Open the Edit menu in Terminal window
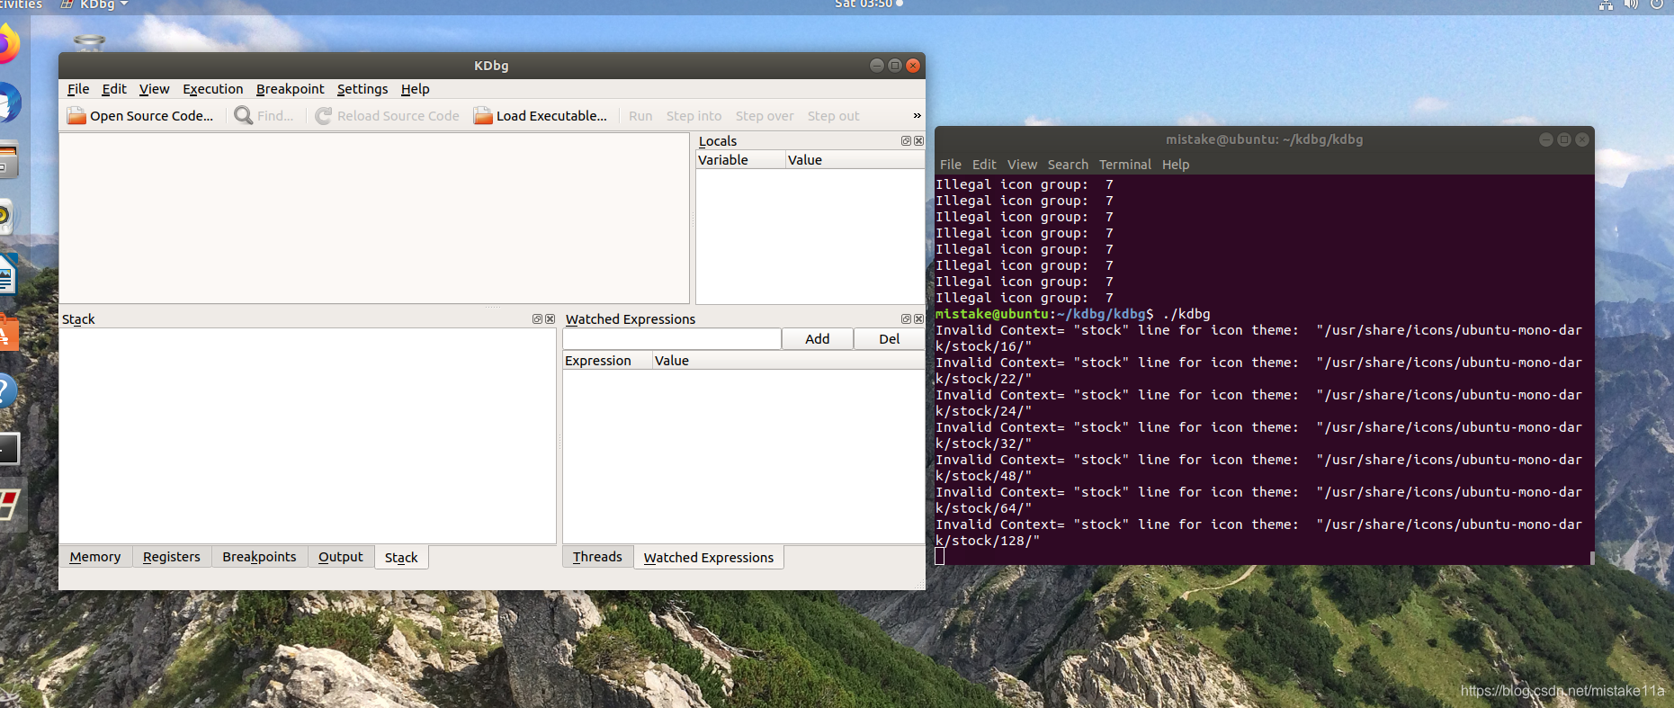1674x708 pixels. [x=984, y=165]
